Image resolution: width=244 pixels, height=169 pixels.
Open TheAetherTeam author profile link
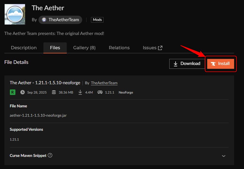tap(104, 83)
